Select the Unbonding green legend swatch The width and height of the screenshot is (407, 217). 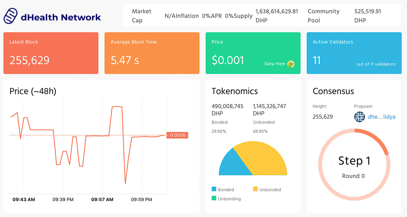214,198
